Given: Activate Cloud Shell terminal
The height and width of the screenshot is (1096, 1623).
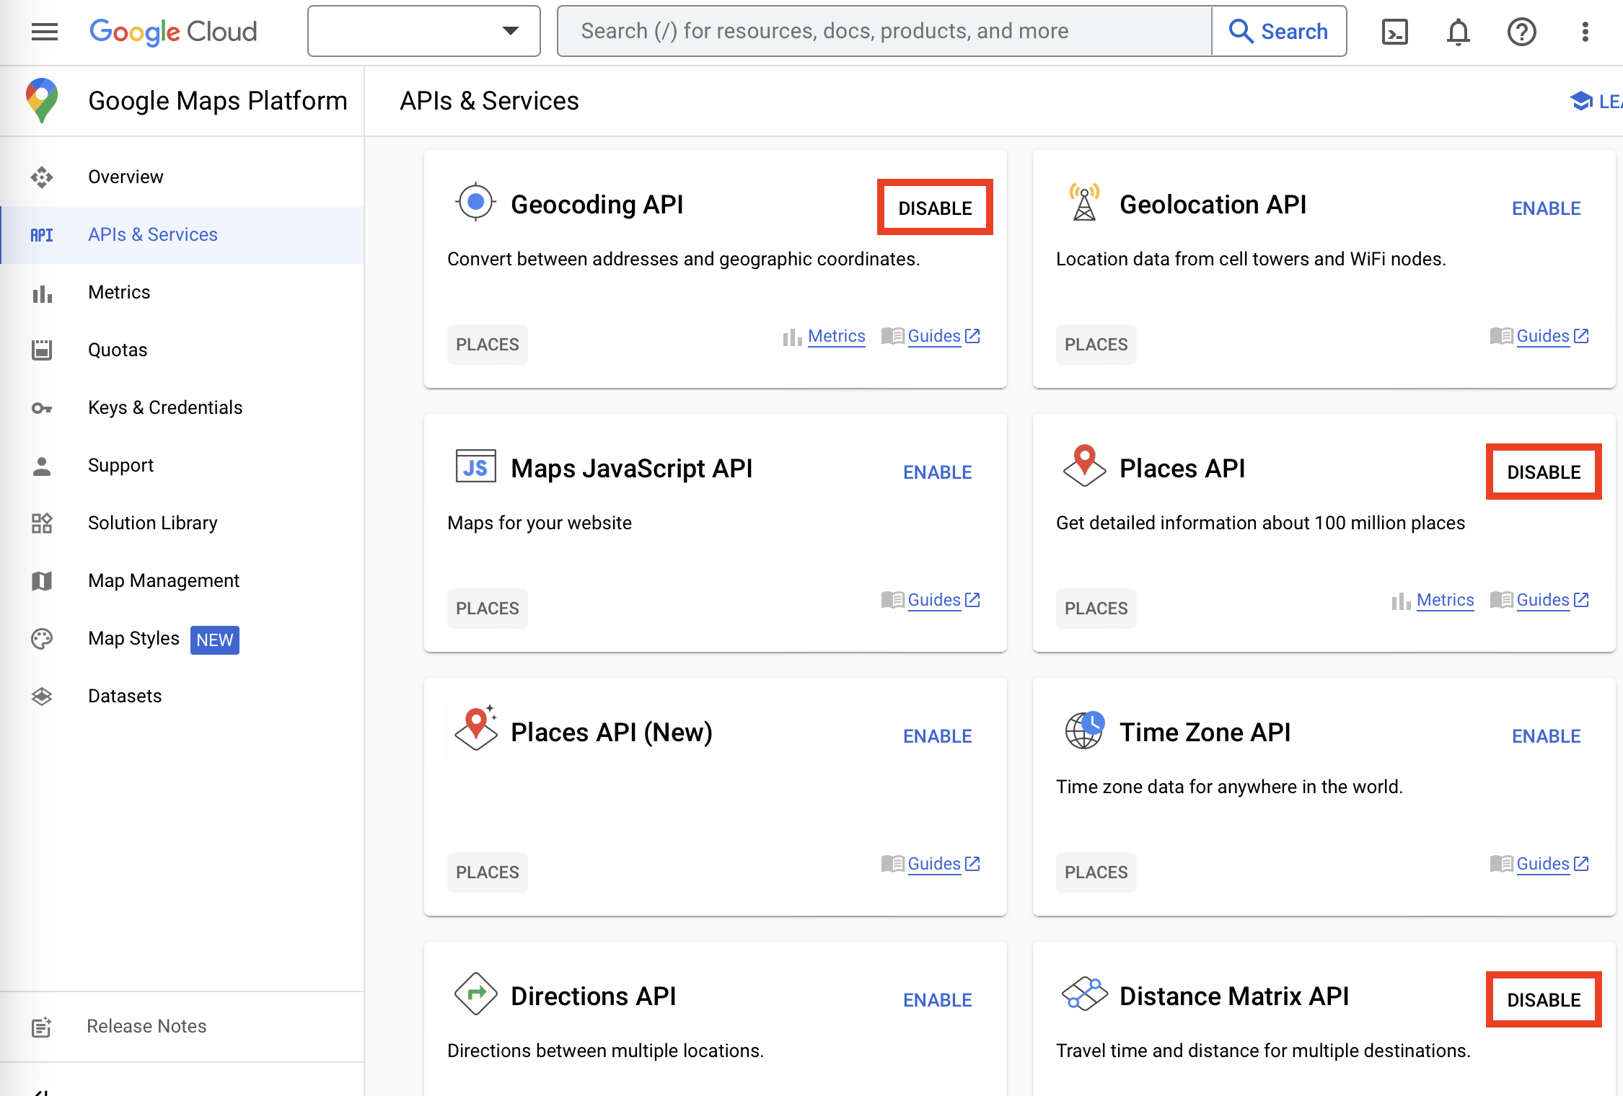Looking at the screenshot, I should [1394, 32].
